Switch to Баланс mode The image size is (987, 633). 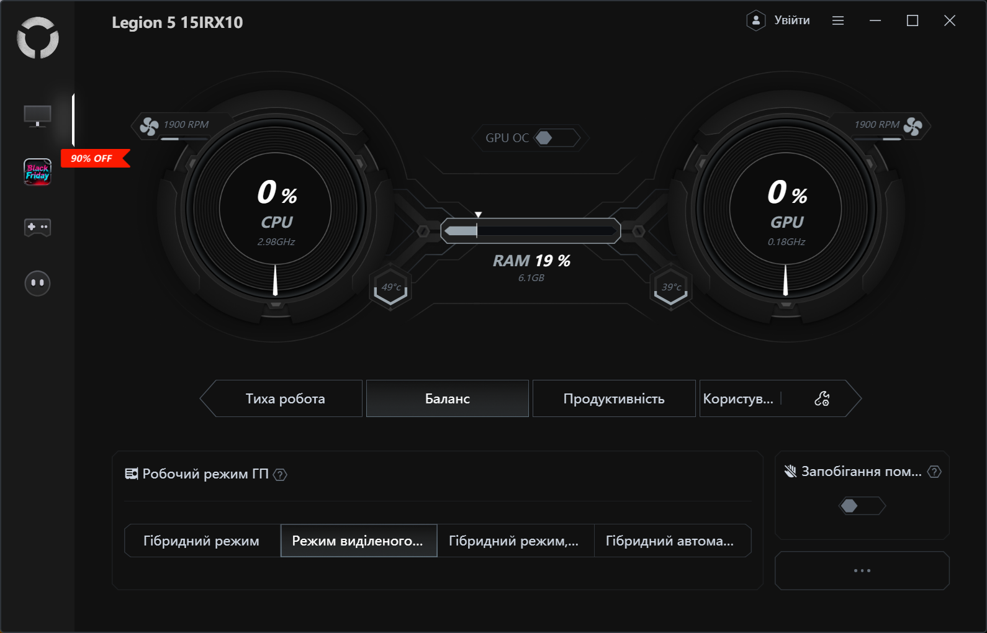coord(448,398)
